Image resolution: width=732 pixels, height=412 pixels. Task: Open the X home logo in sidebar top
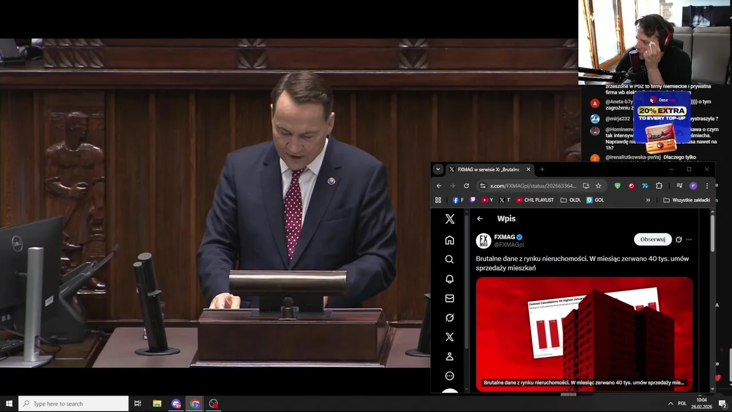coord(449,219)
